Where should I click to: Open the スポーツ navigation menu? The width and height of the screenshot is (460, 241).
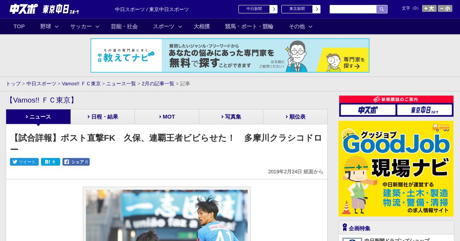coord(164,26)
